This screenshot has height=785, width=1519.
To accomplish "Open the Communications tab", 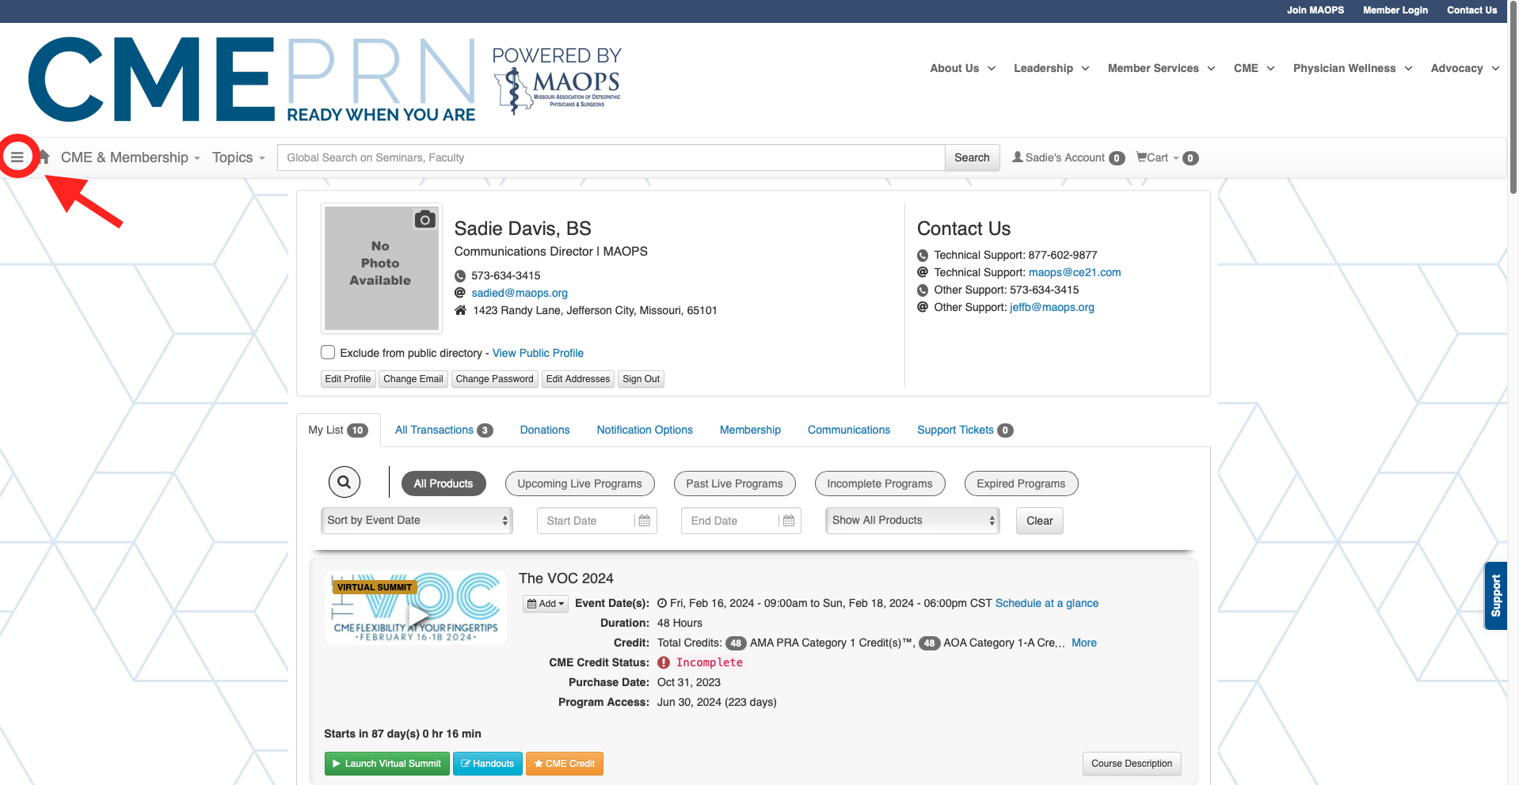I will click(x=849, y=430).
